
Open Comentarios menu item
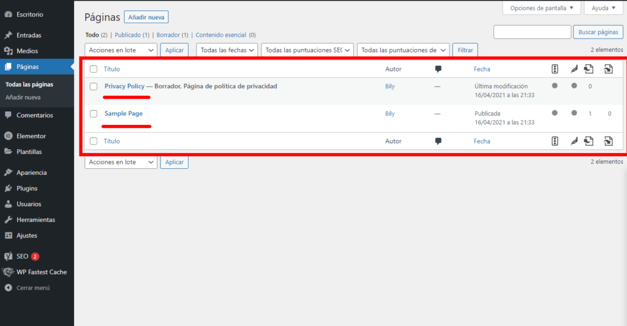coord(35,115)
